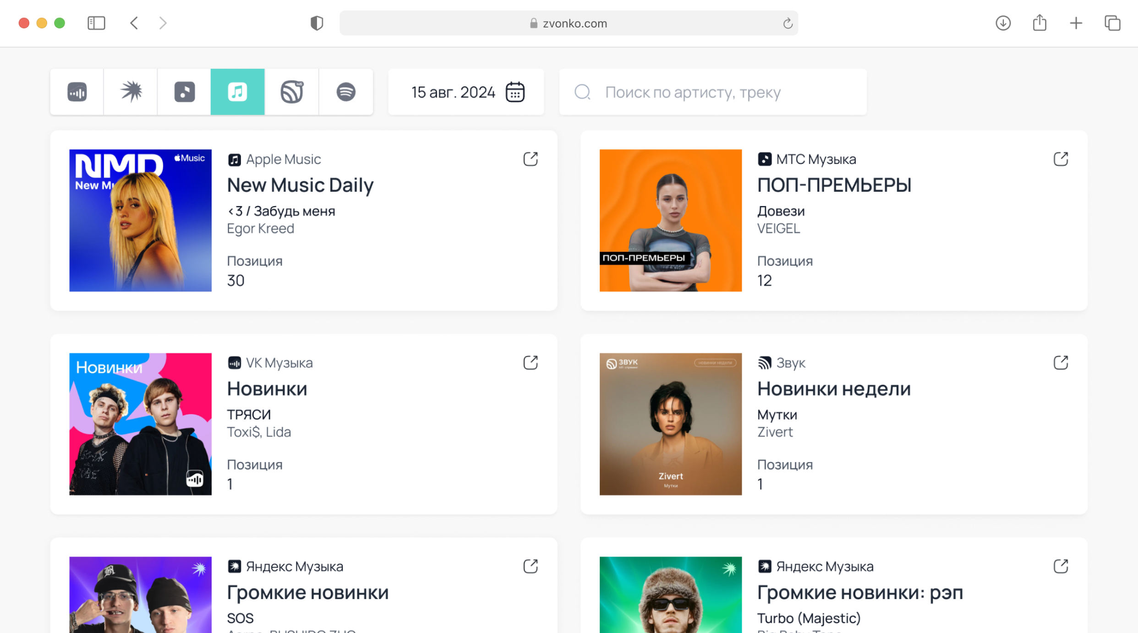
Task: Open VK Новинки playlist external link icon
Action: coord(531,363)
